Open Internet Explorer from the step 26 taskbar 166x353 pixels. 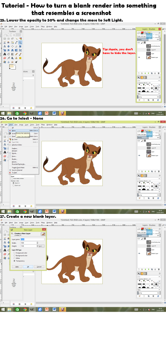[x=40, y=211]
